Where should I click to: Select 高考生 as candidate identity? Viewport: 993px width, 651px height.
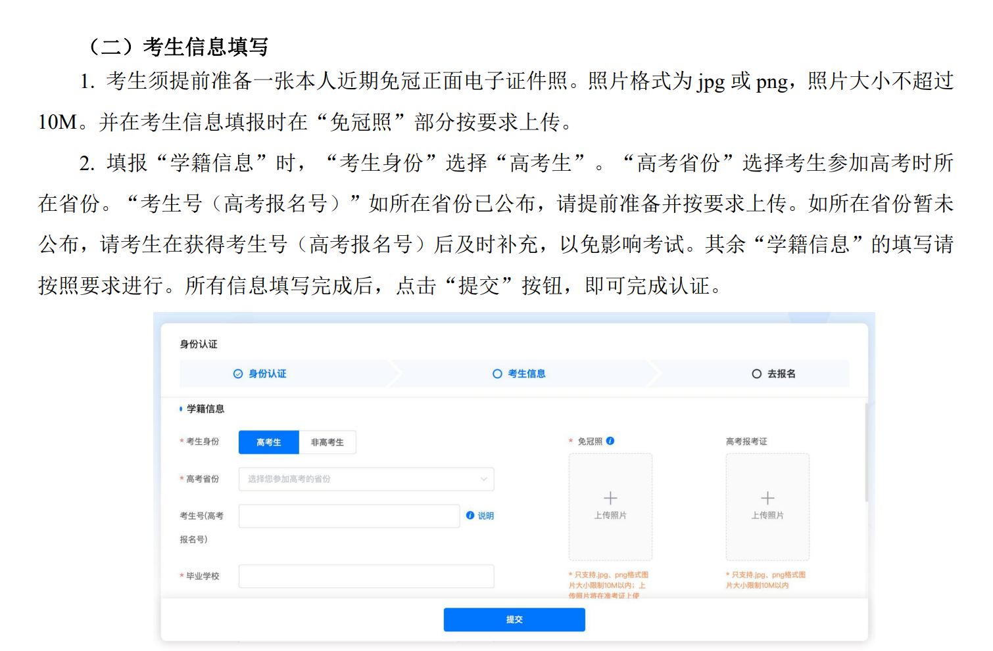[x=268, y=442]
